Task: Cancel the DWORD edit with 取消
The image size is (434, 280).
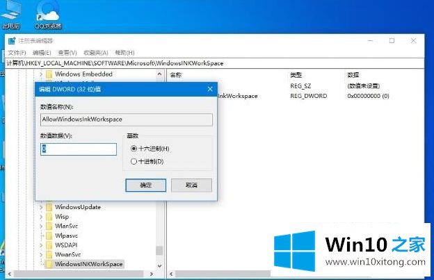Action: pyautogui.click(x=191, y=186)
